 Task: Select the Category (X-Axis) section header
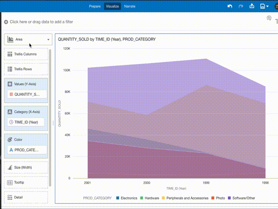point(27,112)
